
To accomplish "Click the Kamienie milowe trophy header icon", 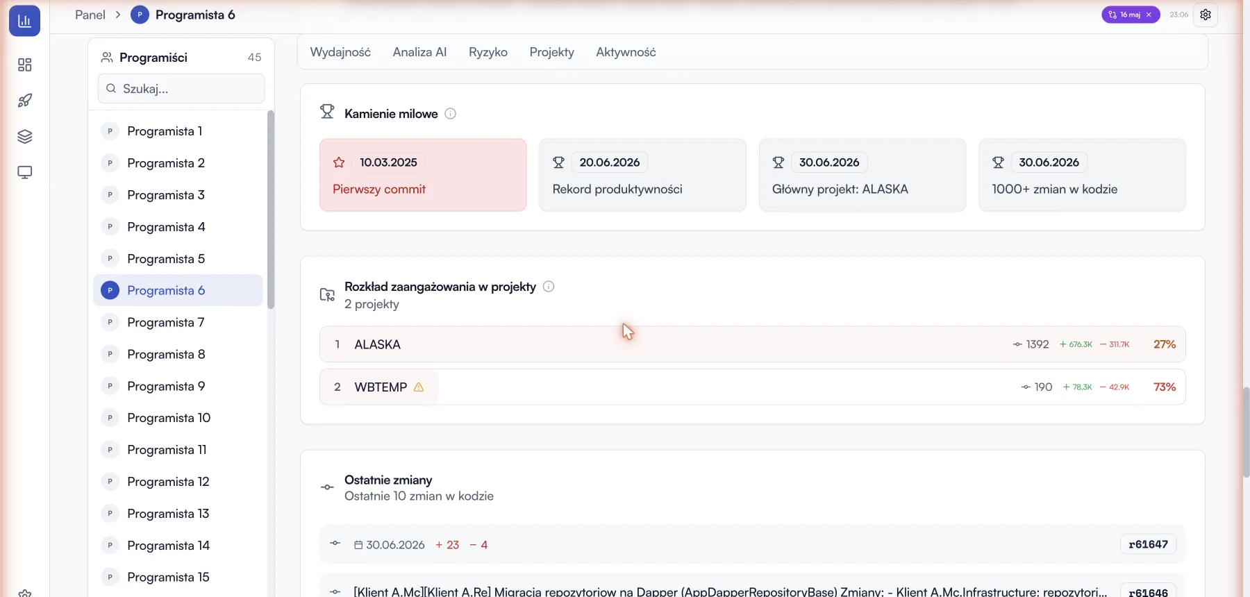I will click(x=327, y=112).
